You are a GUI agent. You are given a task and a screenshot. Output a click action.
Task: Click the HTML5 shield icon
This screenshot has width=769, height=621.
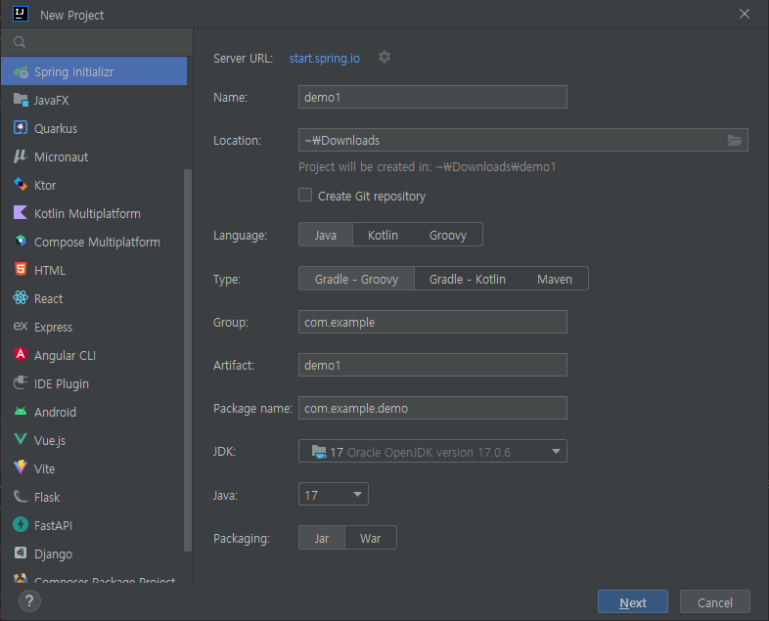tap(21, 270)
